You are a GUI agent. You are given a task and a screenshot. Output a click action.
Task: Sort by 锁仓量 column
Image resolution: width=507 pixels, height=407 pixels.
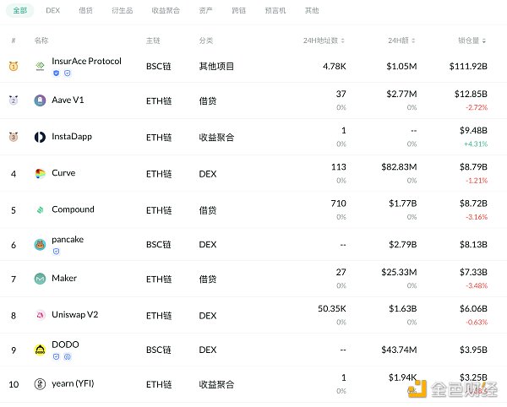click(472, 41)
